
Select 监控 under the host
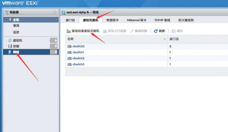click(16, 32)
